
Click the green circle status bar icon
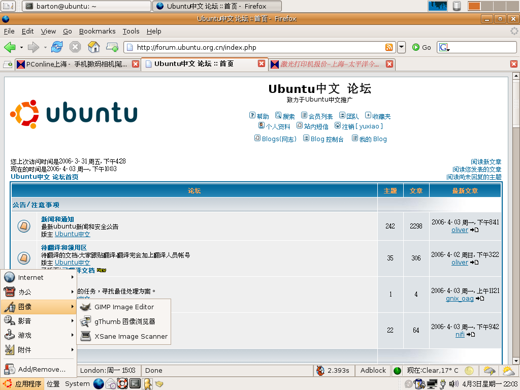(397, 370)
